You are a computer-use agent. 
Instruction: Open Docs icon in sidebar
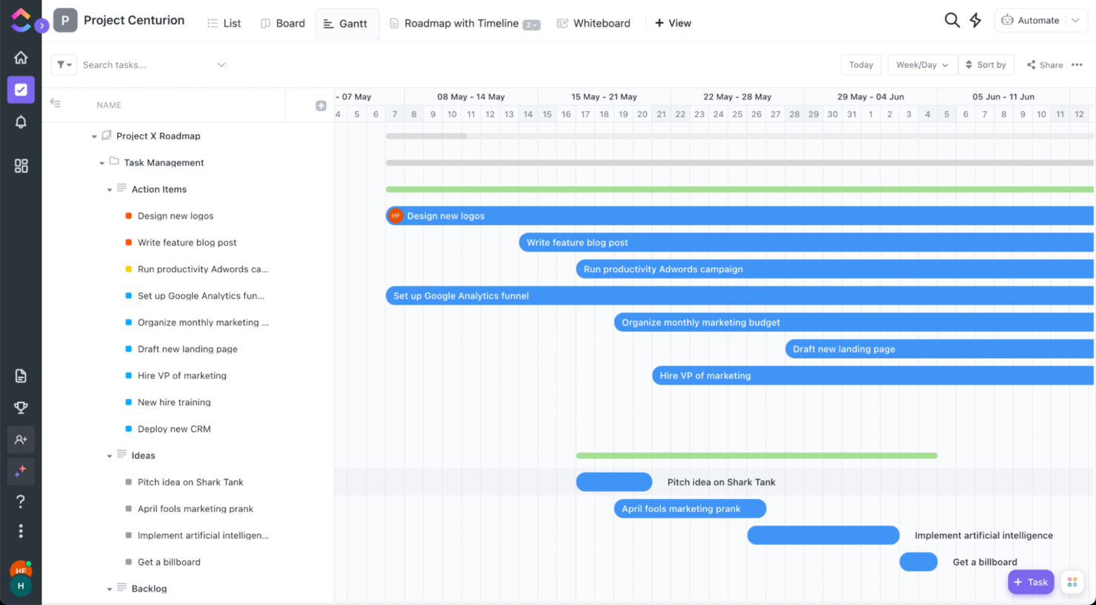pyautogui.click(x=21, y=376)
